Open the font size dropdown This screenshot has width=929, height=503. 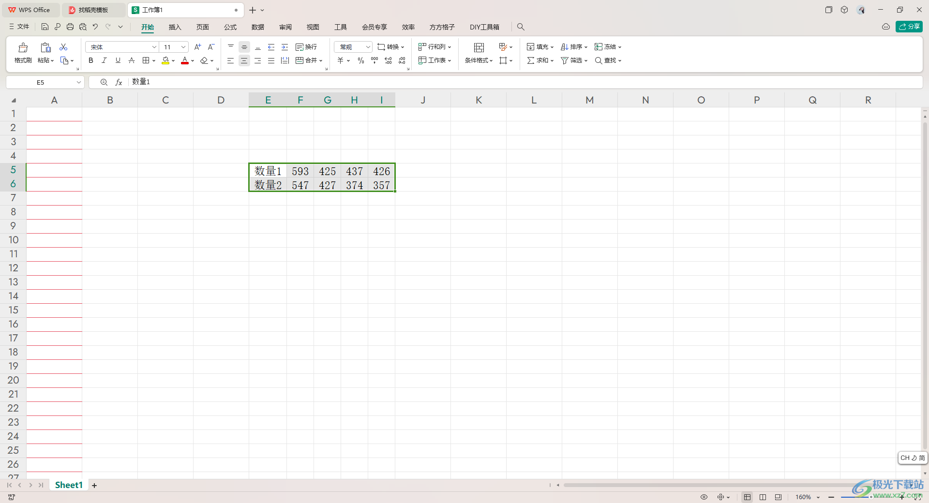click(183, 47)
